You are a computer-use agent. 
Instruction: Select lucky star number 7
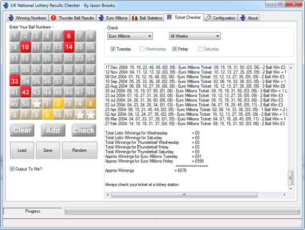[x=25, y=115]
